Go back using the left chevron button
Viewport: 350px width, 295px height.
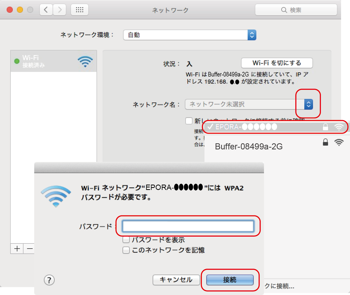point(46,10)
